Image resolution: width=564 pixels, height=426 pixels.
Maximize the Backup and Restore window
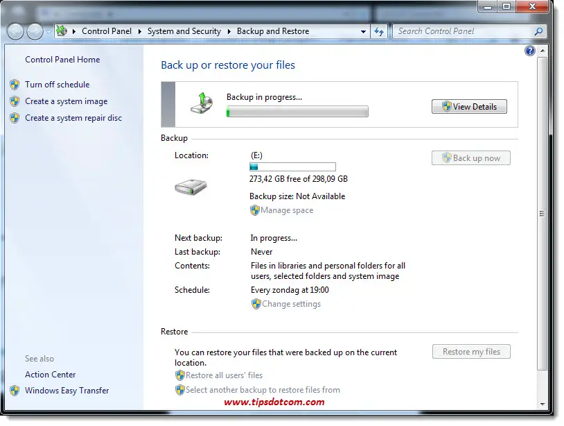(506, 6)
